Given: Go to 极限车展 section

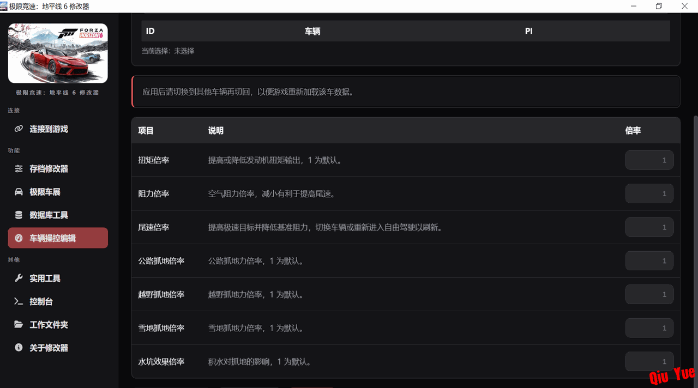Looking at the screenshot, I should tap(58, 192).
